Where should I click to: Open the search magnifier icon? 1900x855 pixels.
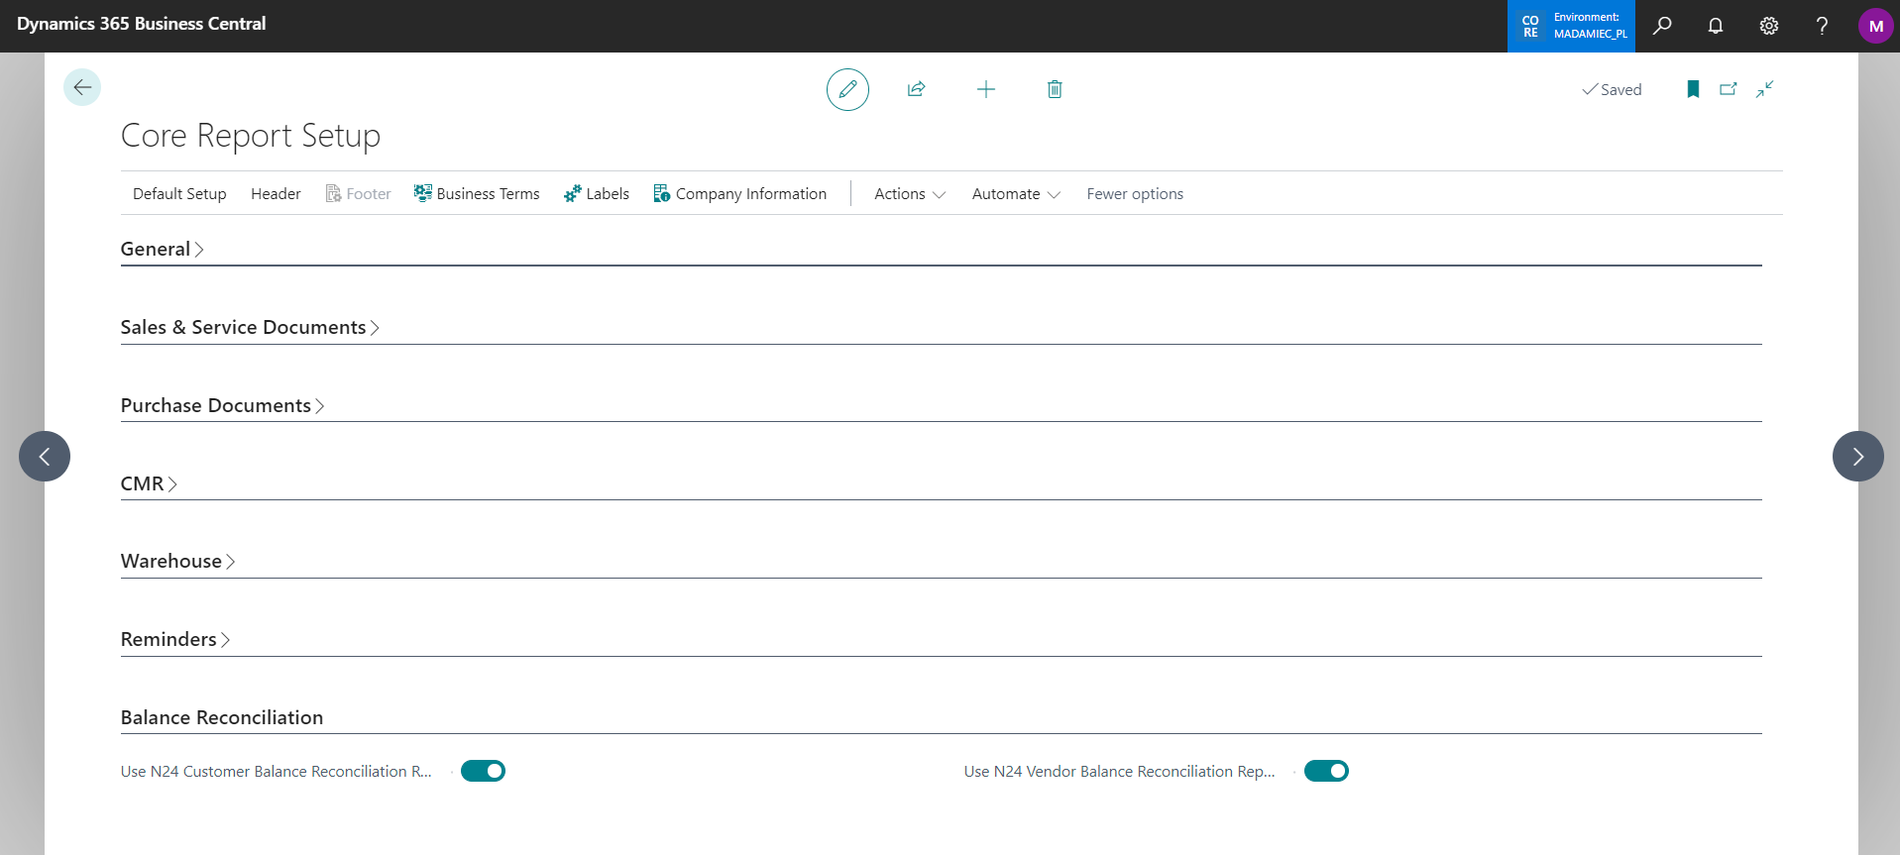pyautogui.click(x=1662, y=26)
